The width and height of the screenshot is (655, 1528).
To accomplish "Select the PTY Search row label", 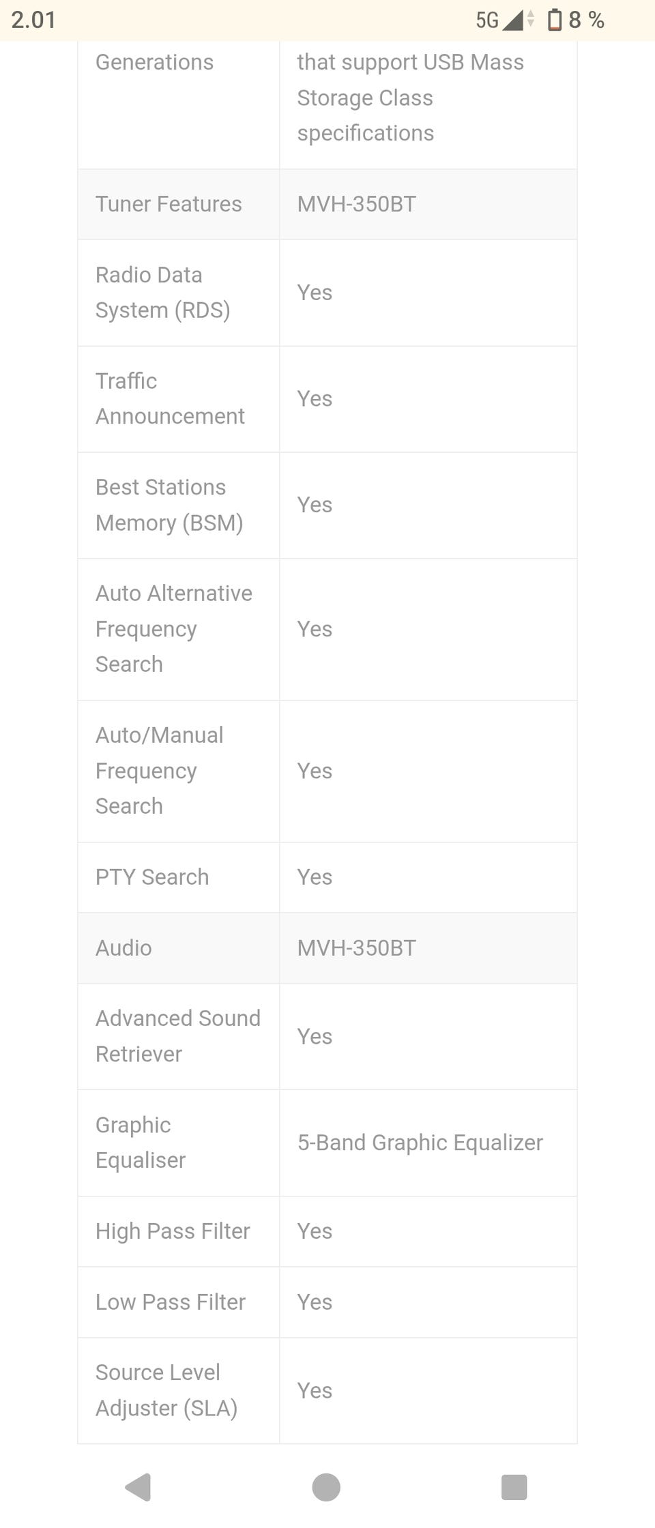I will click(152, 877).
